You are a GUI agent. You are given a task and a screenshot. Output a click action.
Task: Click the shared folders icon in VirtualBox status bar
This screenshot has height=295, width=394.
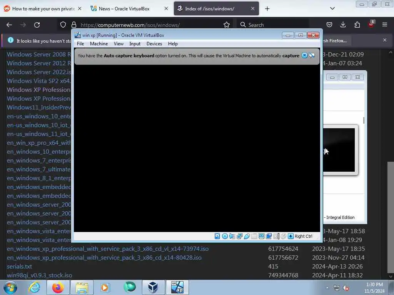[254, 236]
